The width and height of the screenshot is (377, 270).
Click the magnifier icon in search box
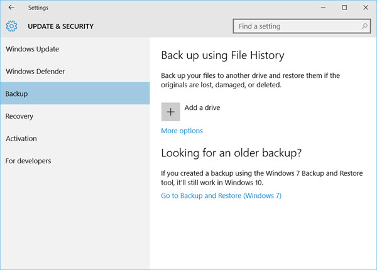click(x=364, y=26)
